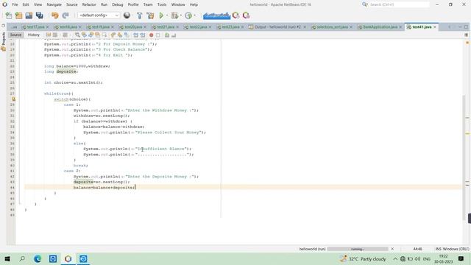Viewport: 471px width, 265px height.
Task: Open the weather widget Partly cloudy
Action: pyautogui.click(x=363, y=258)
